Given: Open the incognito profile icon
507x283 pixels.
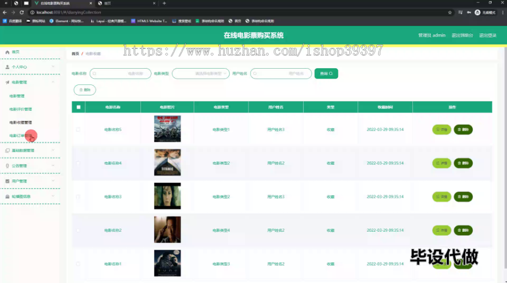Looking at the screenshot, I should [478, 12].
